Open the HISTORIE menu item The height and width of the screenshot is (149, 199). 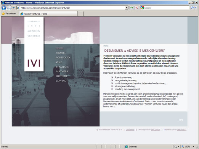pos(61,76)
